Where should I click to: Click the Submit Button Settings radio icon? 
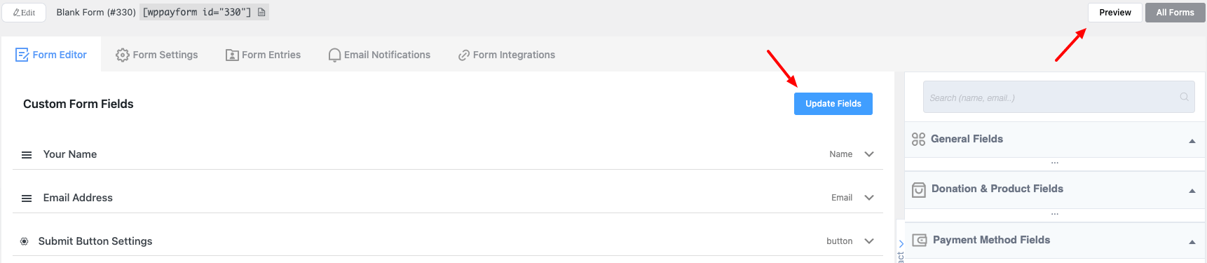(x=24, y=241)
